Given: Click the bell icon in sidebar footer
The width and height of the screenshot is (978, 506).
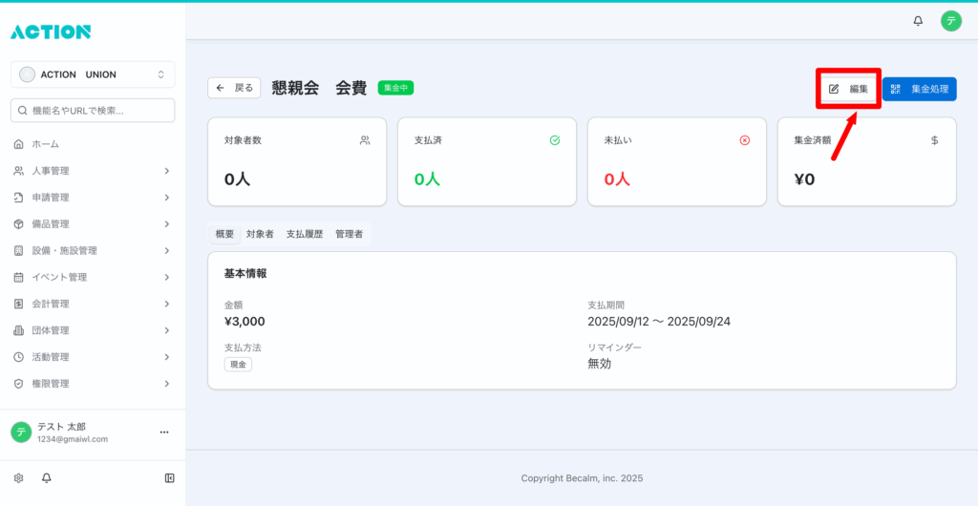Looking at the screenshot, I should (46, 477).
